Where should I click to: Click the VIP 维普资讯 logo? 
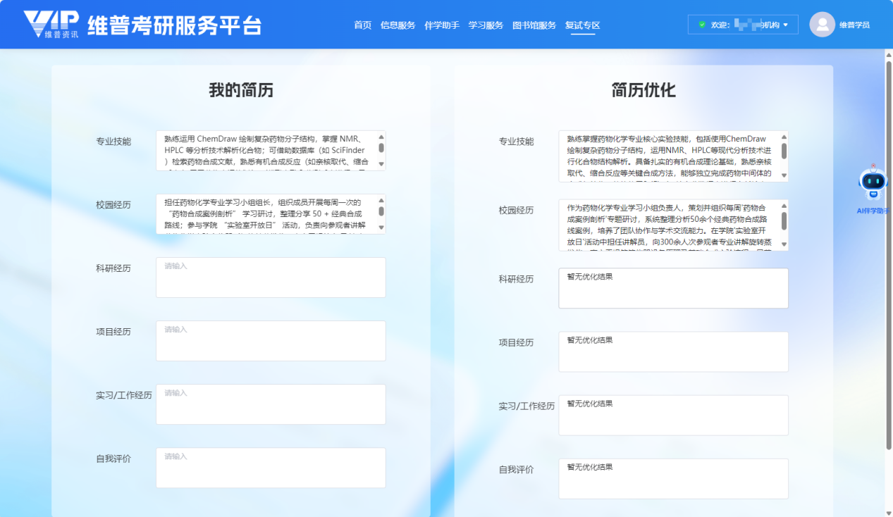coord(51,25)
